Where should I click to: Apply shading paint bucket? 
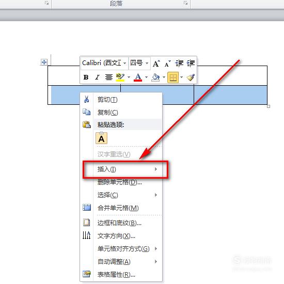(x=155, y=77)
